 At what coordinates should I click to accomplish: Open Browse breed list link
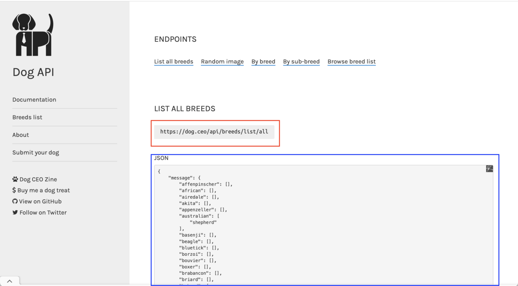[x=351, y=62]
